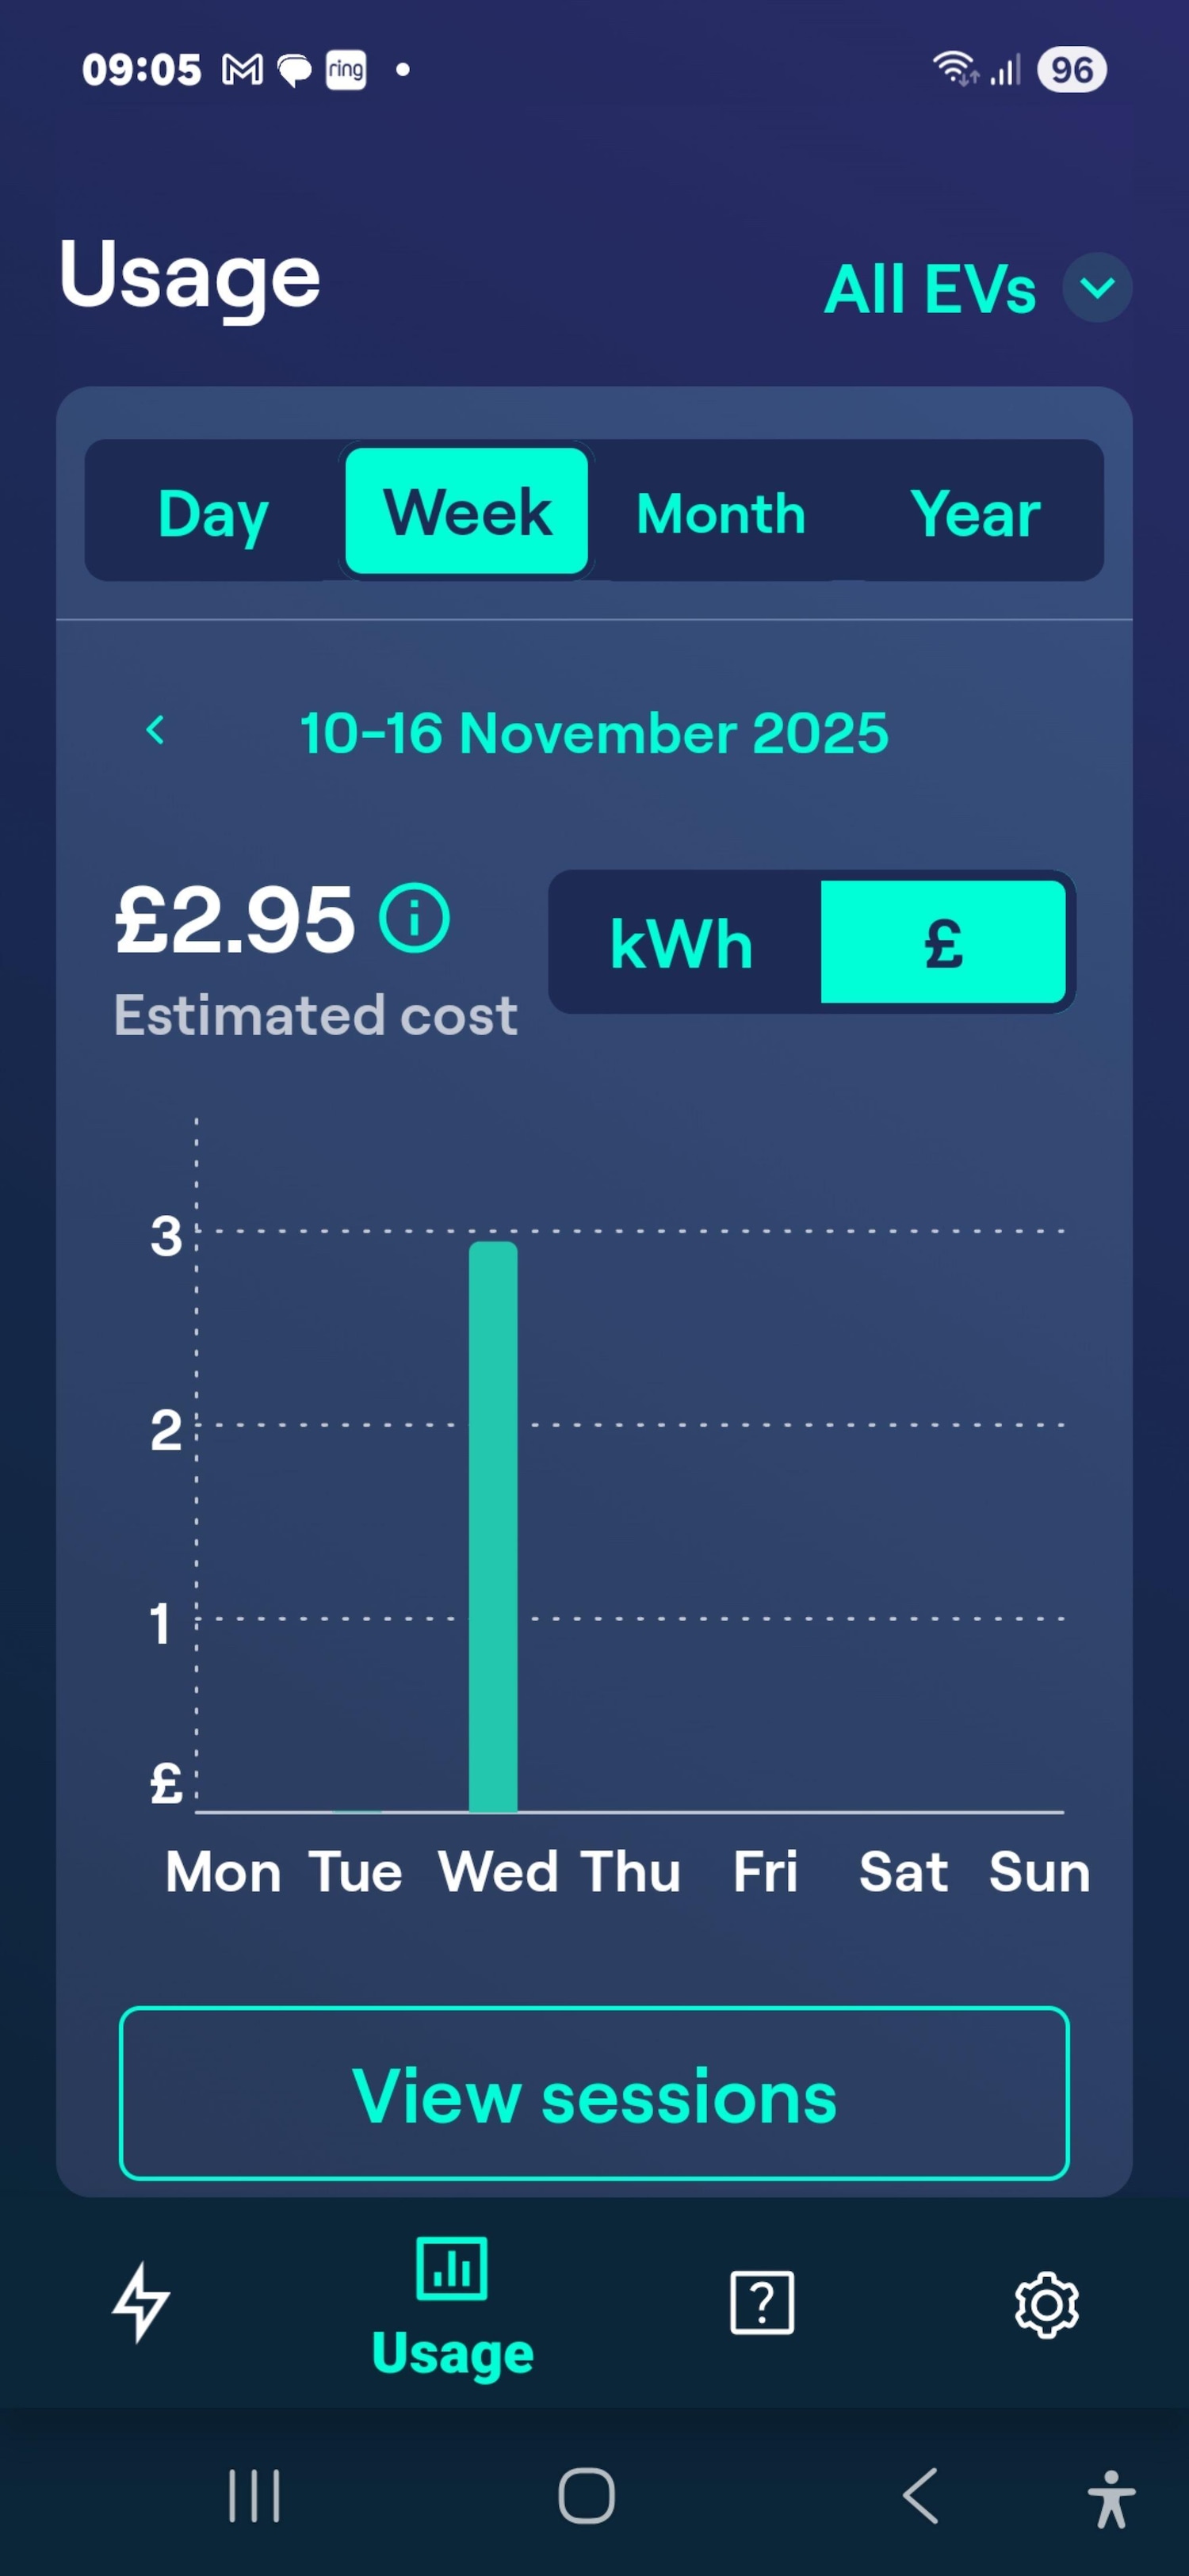Switch to the Day tab
Viewport: 1189px width, 2576px height.
(x=213, y=513)
